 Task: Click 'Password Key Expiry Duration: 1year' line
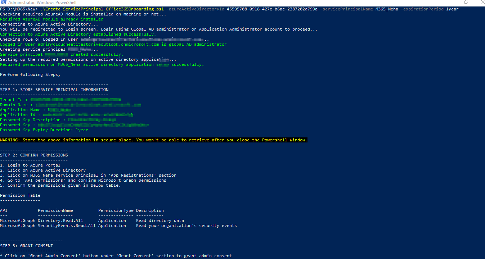pos(44,130)
